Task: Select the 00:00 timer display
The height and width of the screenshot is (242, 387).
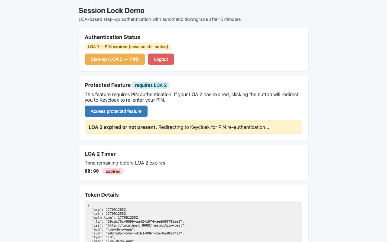Action: (x=92, y=171)
